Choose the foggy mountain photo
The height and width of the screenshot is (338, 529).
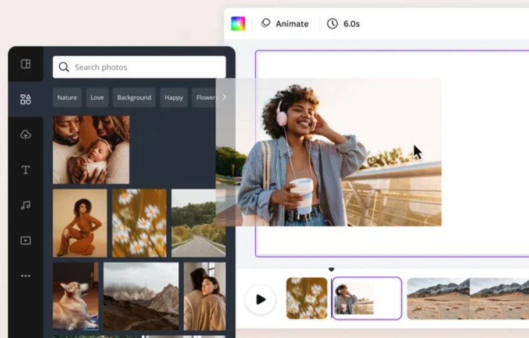[141, 296]
